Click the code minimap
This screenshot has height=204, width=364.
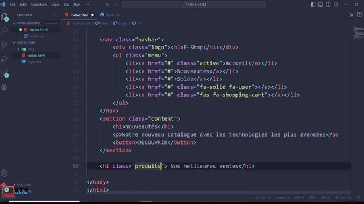click(x=358, y=33)
